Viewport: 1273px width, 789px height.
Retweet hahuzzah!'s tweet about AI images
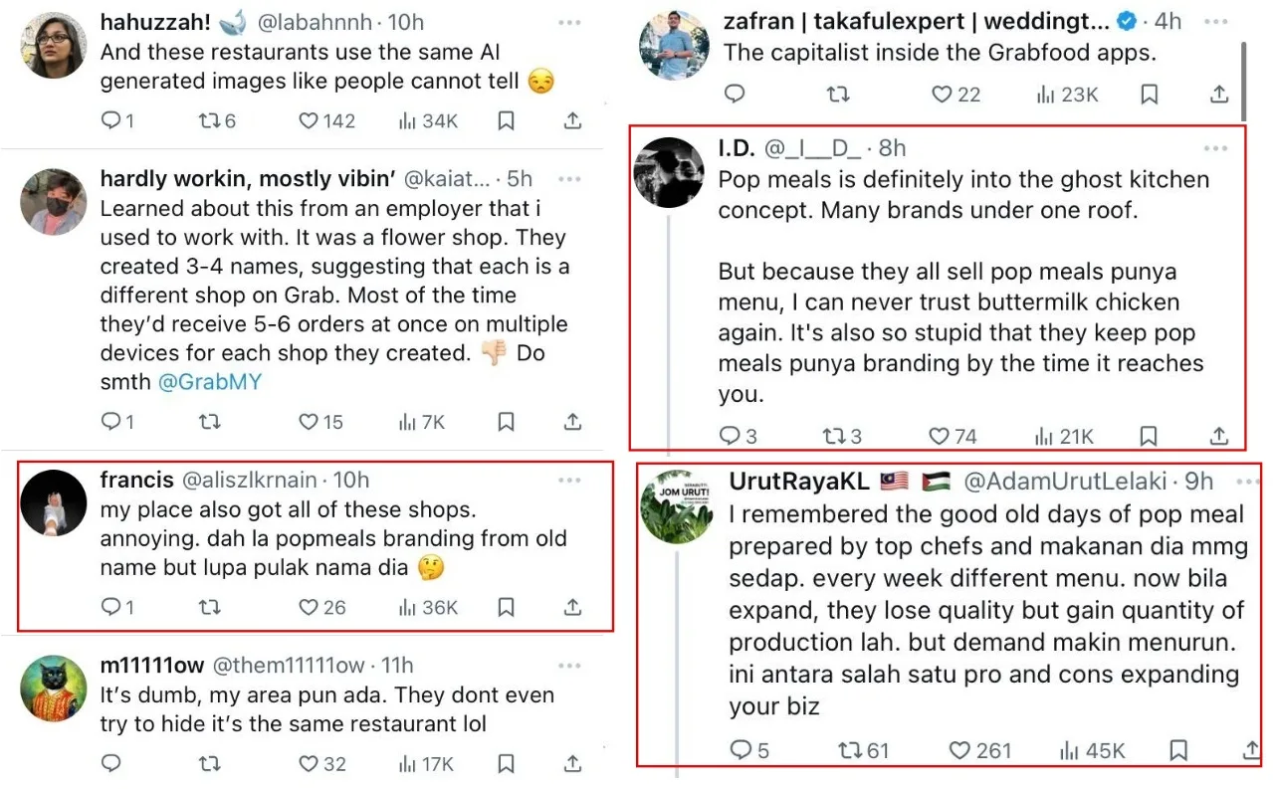click(x=209, y=120)
